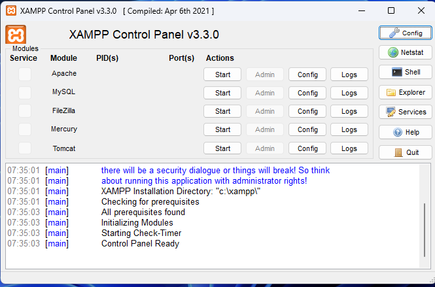The height and width of the screenshot is (287, 435).
Task: Click XAMPP logo in title bar
Action: (11, 11)
